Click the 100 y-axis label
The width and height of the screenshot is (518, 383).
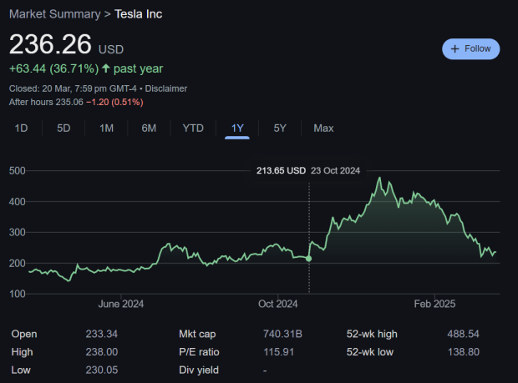pos(18,294)
